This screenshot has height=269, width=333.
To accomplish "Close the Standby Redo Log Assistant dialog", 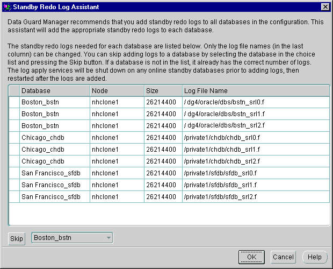I will point(324,6).
